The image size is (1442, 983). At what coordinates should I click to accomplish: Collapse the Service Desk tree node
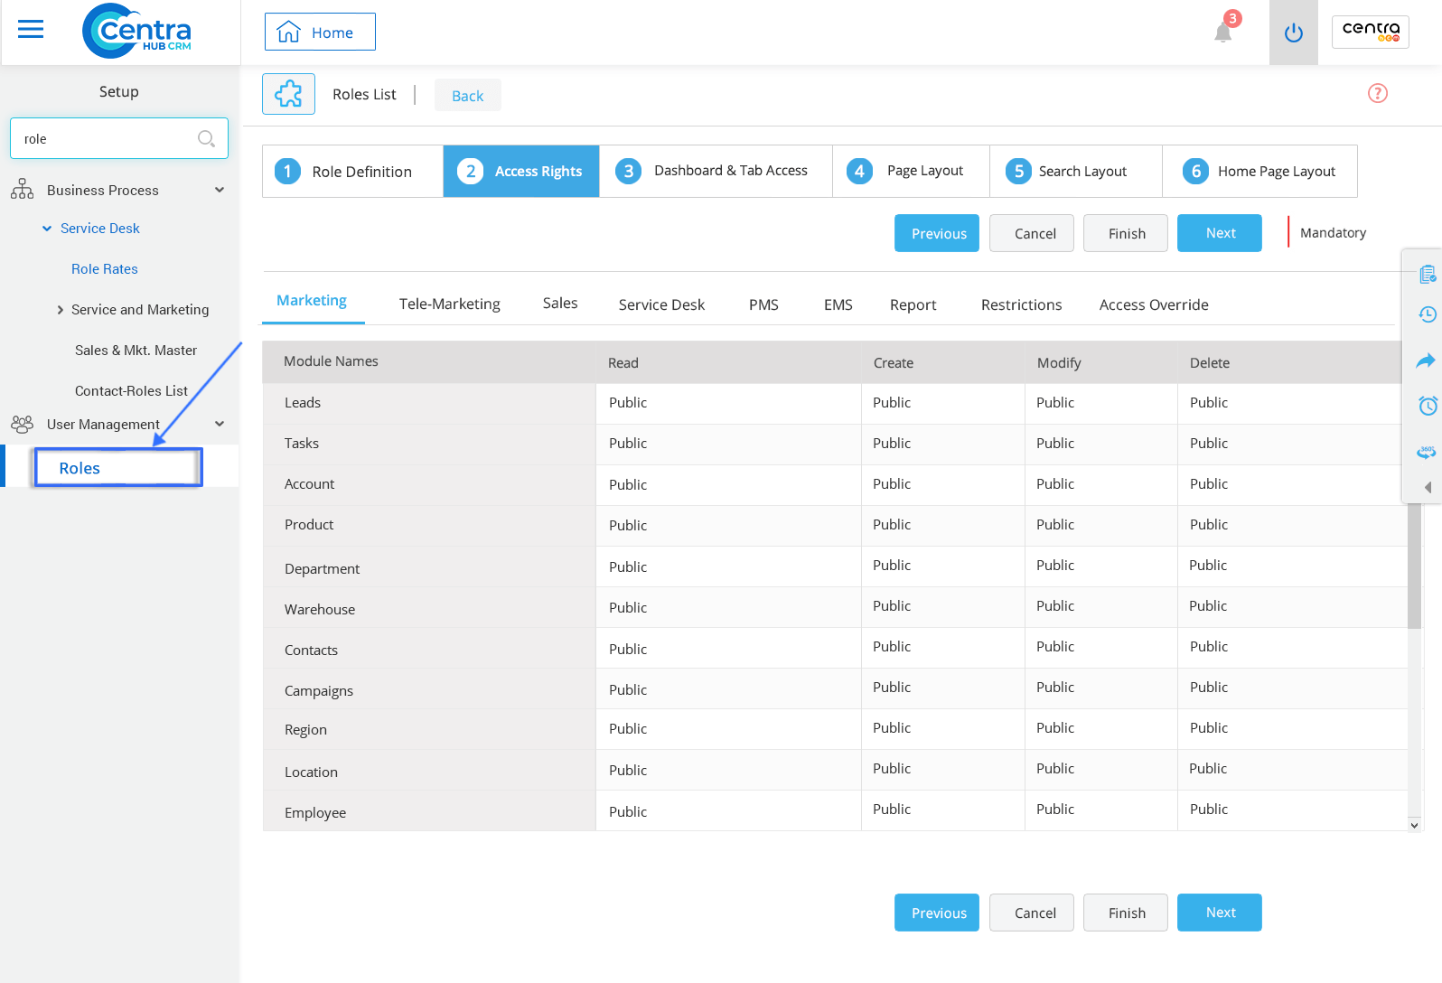click(x=47, y=229)
